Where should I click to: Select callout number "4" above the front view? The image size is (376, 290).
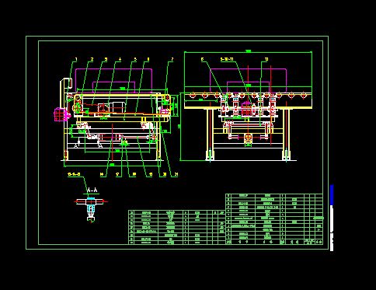coord(120,59)
